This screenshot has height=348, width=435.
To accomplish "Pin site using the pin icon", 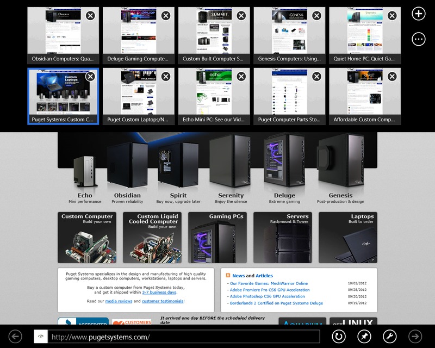I will coord(364,337).
